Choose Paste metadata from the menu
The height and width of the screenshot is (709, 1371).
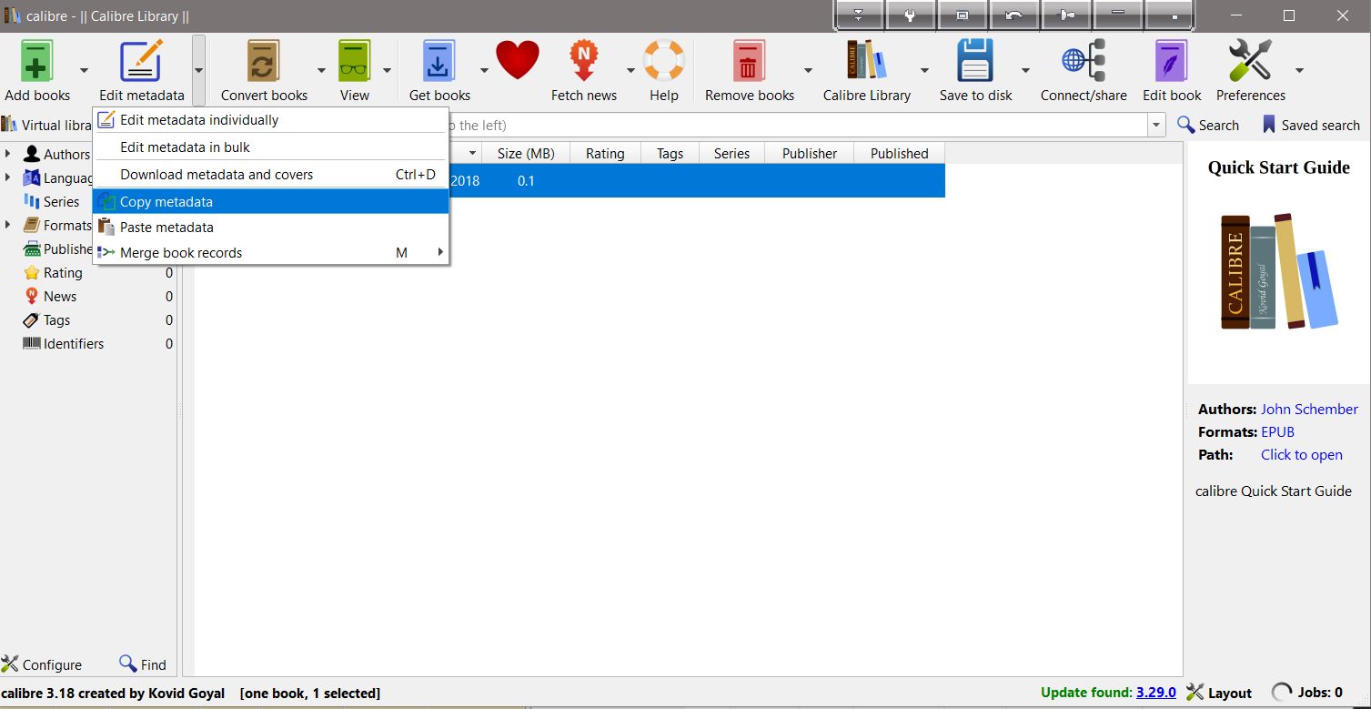click(x=270, y=228)
